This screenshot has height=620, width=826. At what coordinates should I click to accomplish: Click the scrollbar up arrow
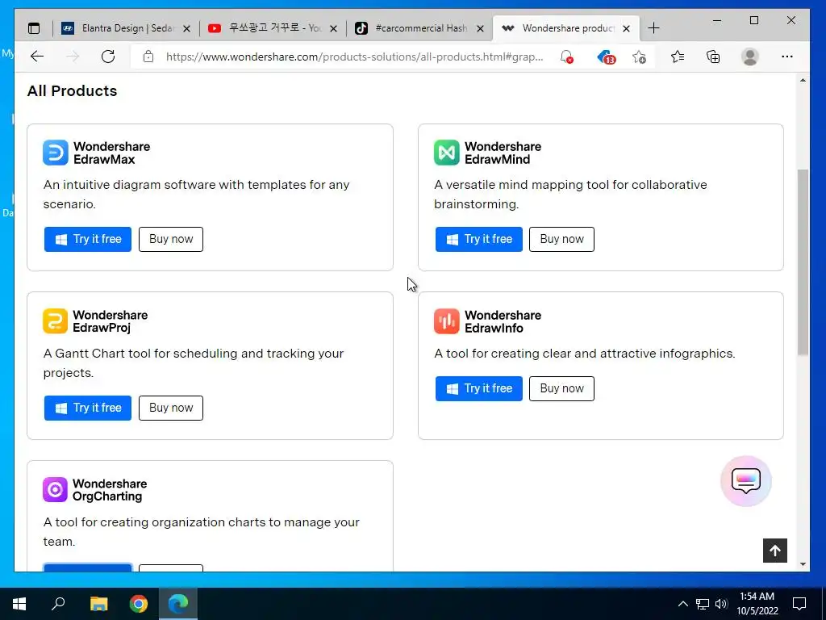tap(803, 80)
